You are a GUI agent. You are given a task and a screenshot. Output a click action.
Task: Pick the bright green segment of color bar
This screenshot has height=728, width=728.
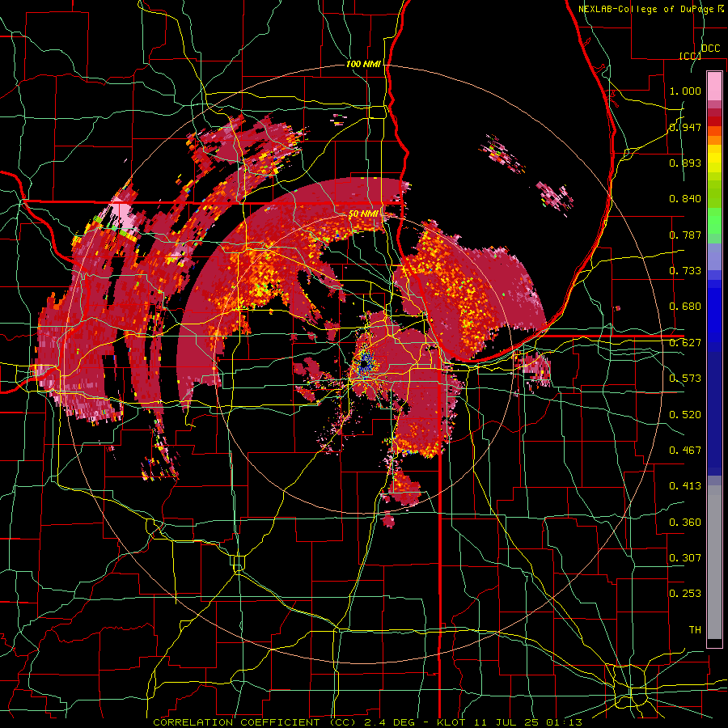pyautogui.click(x=714, y=221)
